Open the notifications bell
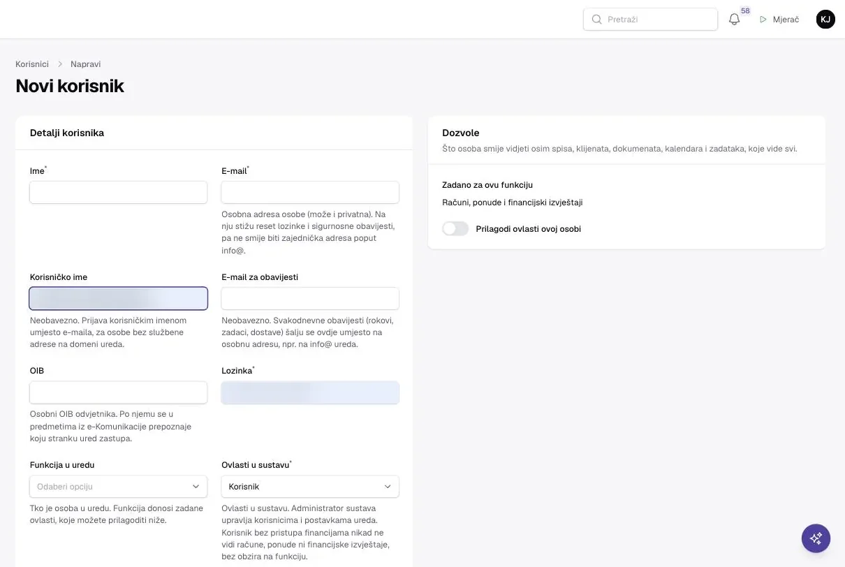The image size is (845, 567). coord(734,20)
